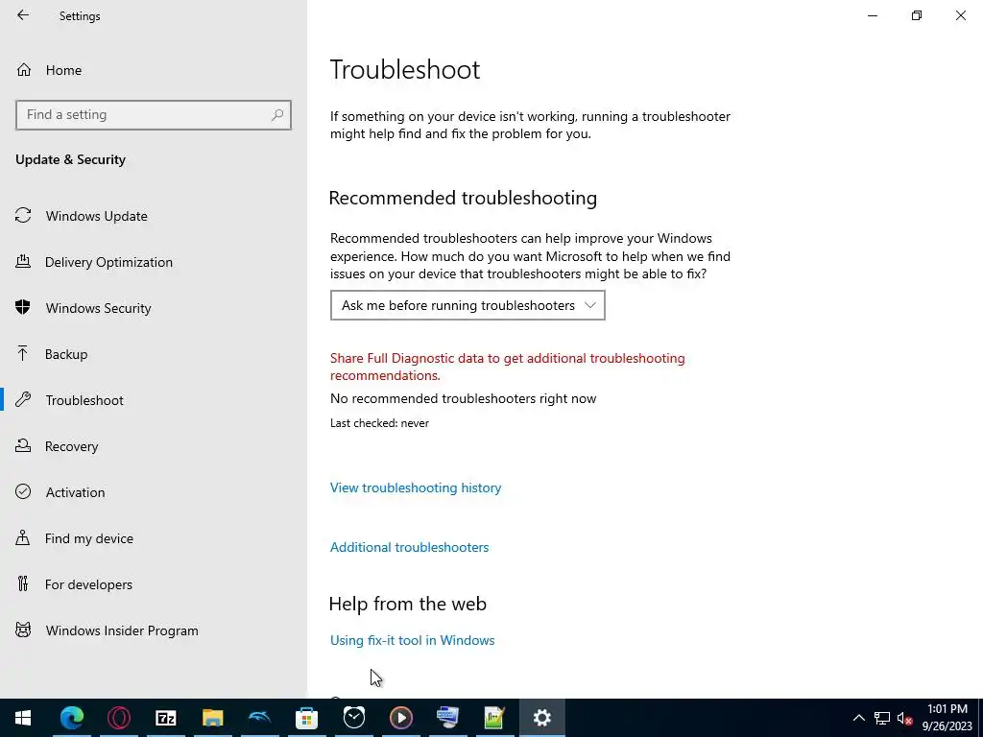
Task: Open Activation section
Action: [x=154, y=492]
